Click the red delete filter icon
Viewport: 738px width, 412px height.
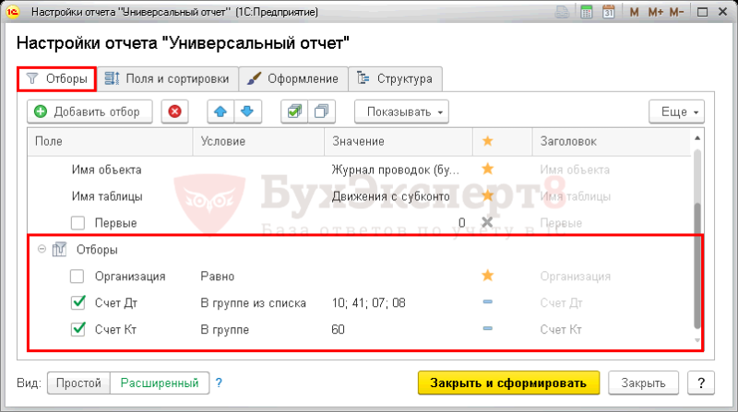(x=174, y=112)
